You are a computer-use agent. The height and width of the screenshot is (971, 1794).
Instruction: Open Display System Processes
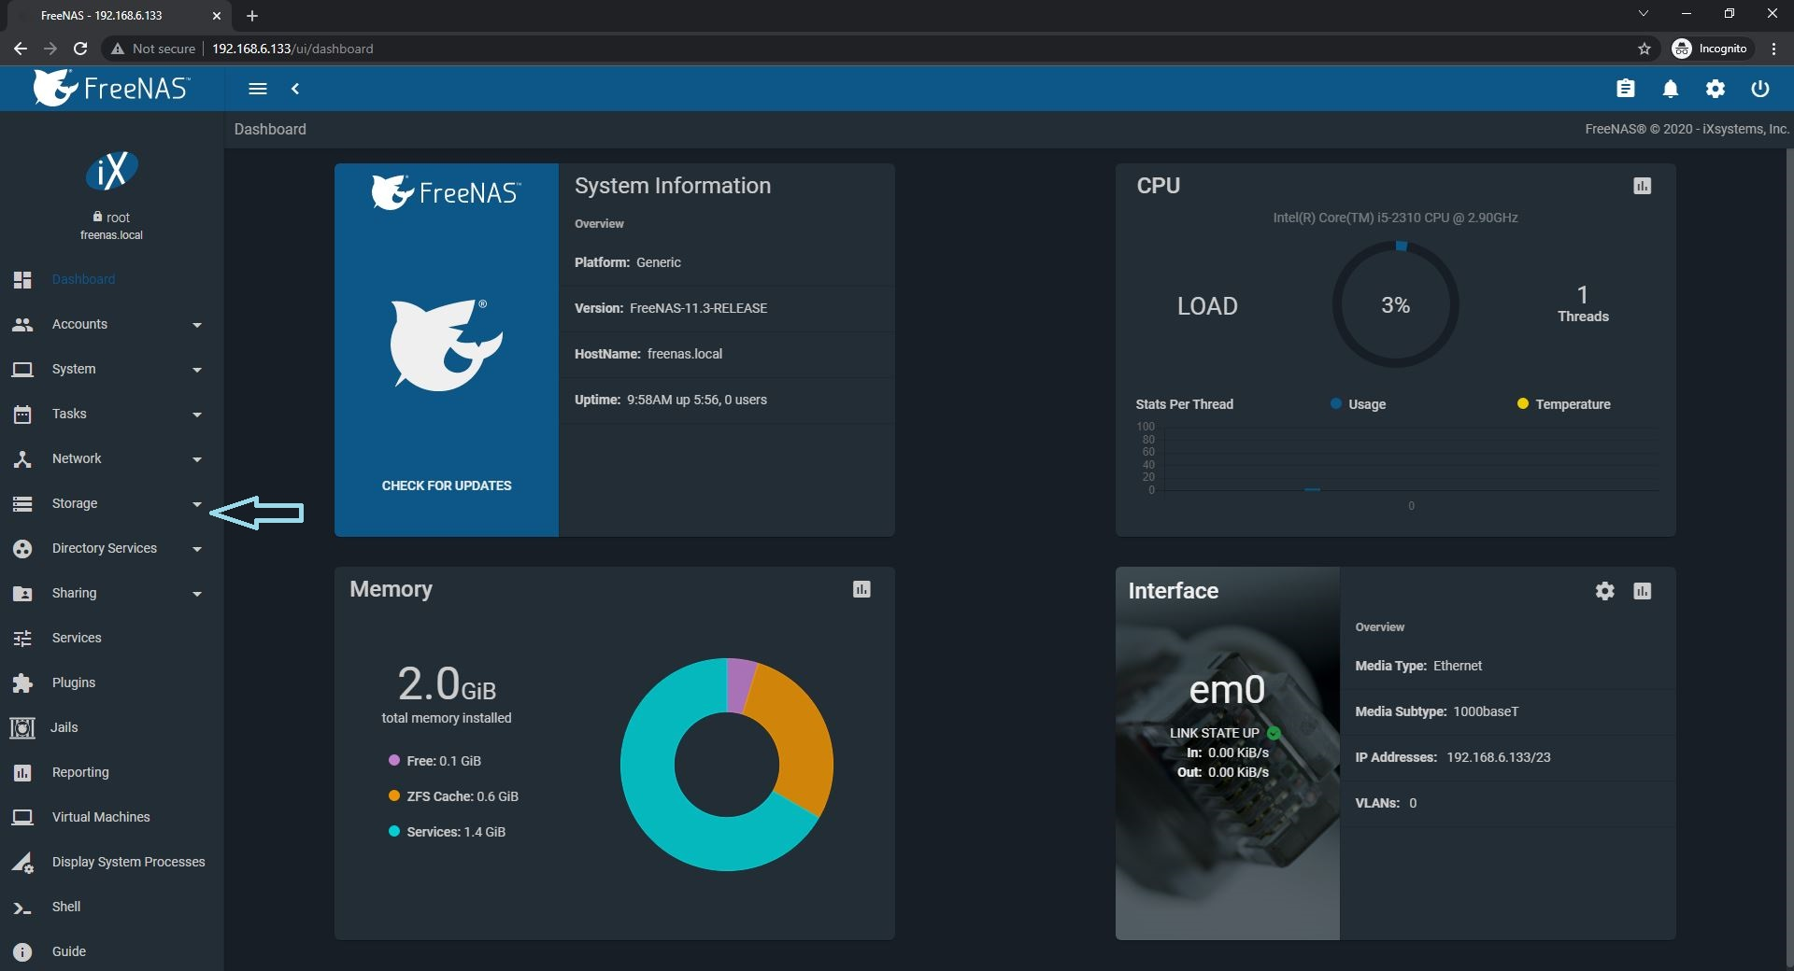point(112,862)
